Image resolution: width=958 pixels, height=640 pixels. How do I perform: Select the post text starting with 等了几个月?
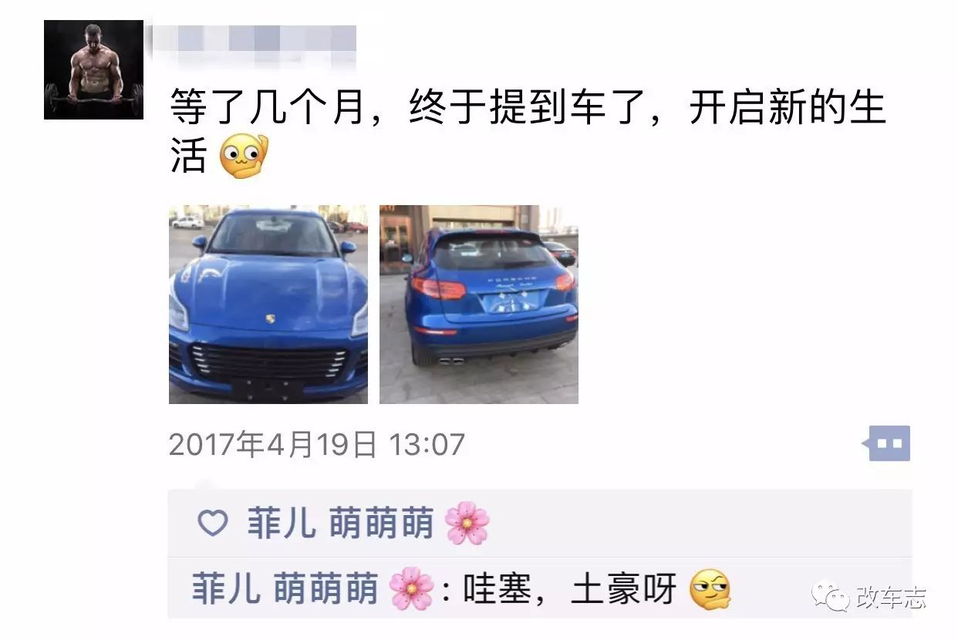pos(528,130)
